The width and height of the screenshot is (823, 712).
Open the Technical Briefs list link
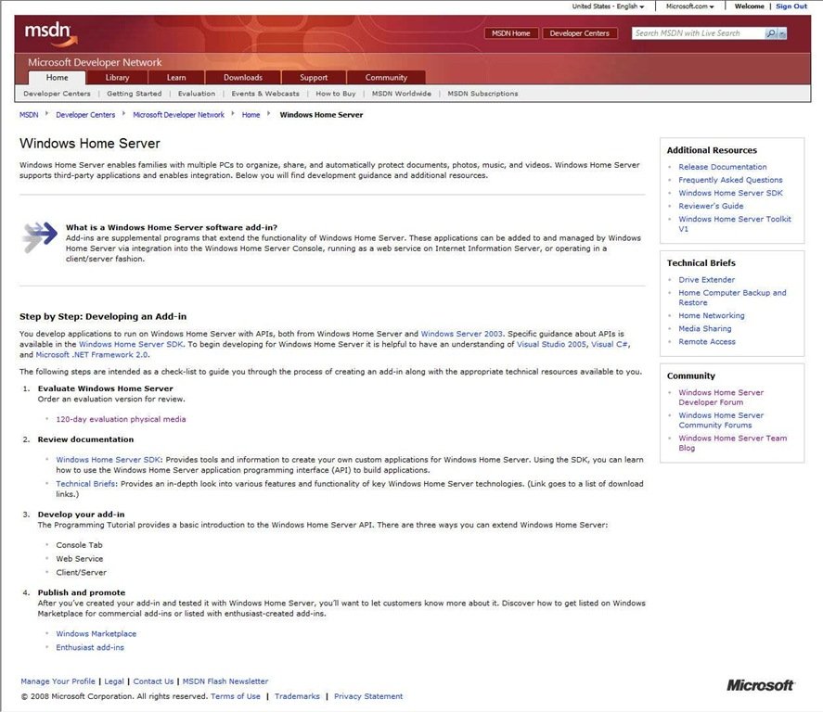click(86, 484)
